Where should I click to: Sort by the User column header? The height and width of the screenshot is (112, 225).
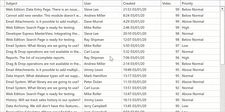[102, 3]
